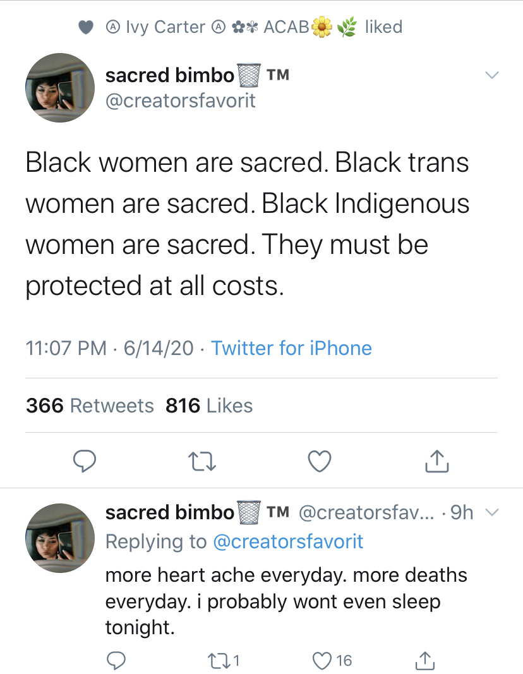Screen dimensions: 523x674
Task: Like the reply tweet showing 16 likes
Action: [332, 660]
